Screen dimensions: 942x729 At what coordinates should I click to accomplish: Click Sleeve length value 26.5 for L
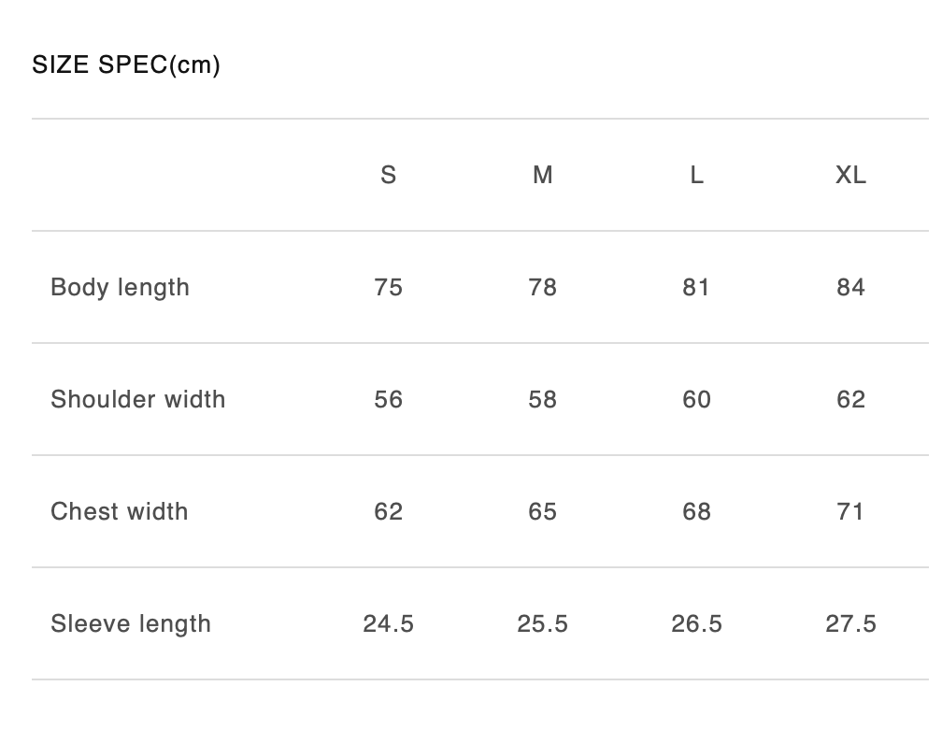pos(696,623)
